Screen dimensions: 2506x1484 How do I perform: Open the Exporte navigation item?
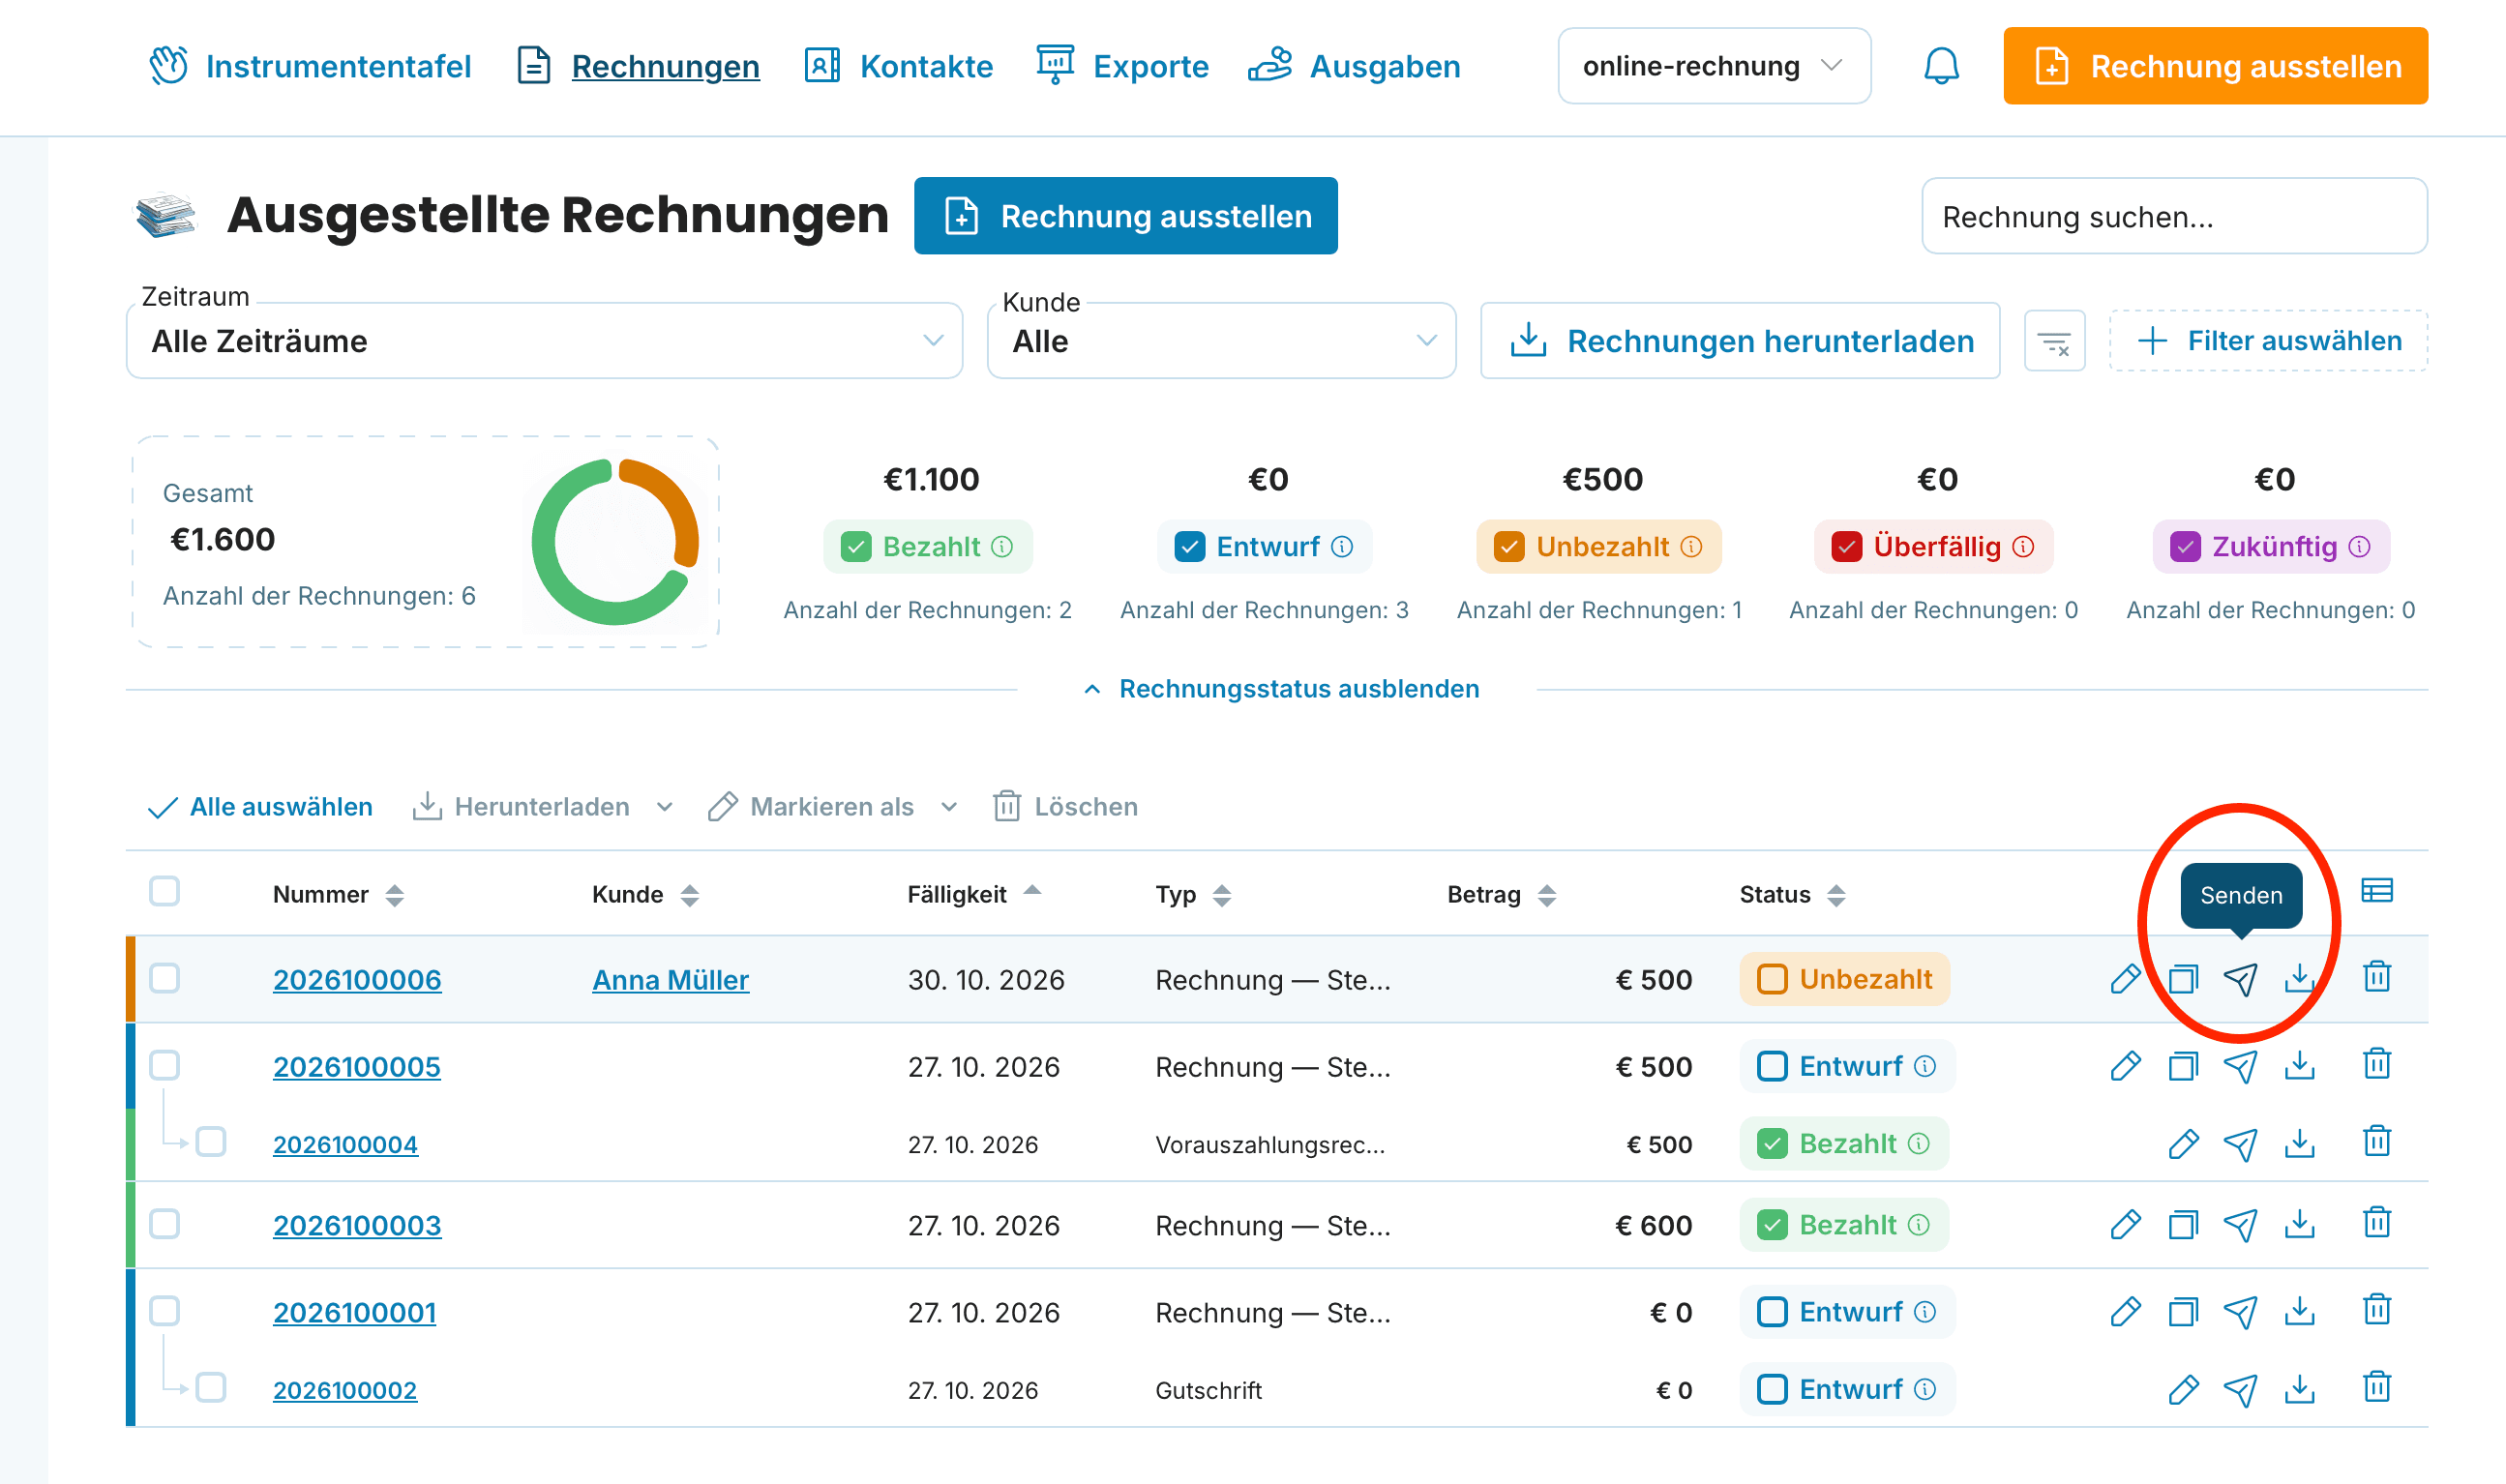click(1122, 66)
